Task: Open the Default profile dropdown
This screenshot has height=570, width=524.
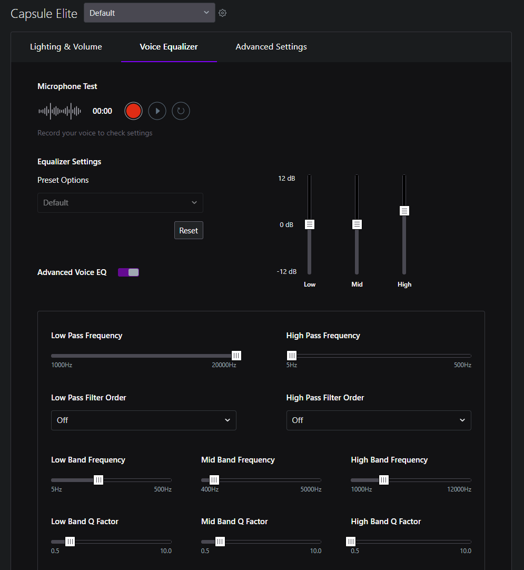Action: (x=150, y=13)
